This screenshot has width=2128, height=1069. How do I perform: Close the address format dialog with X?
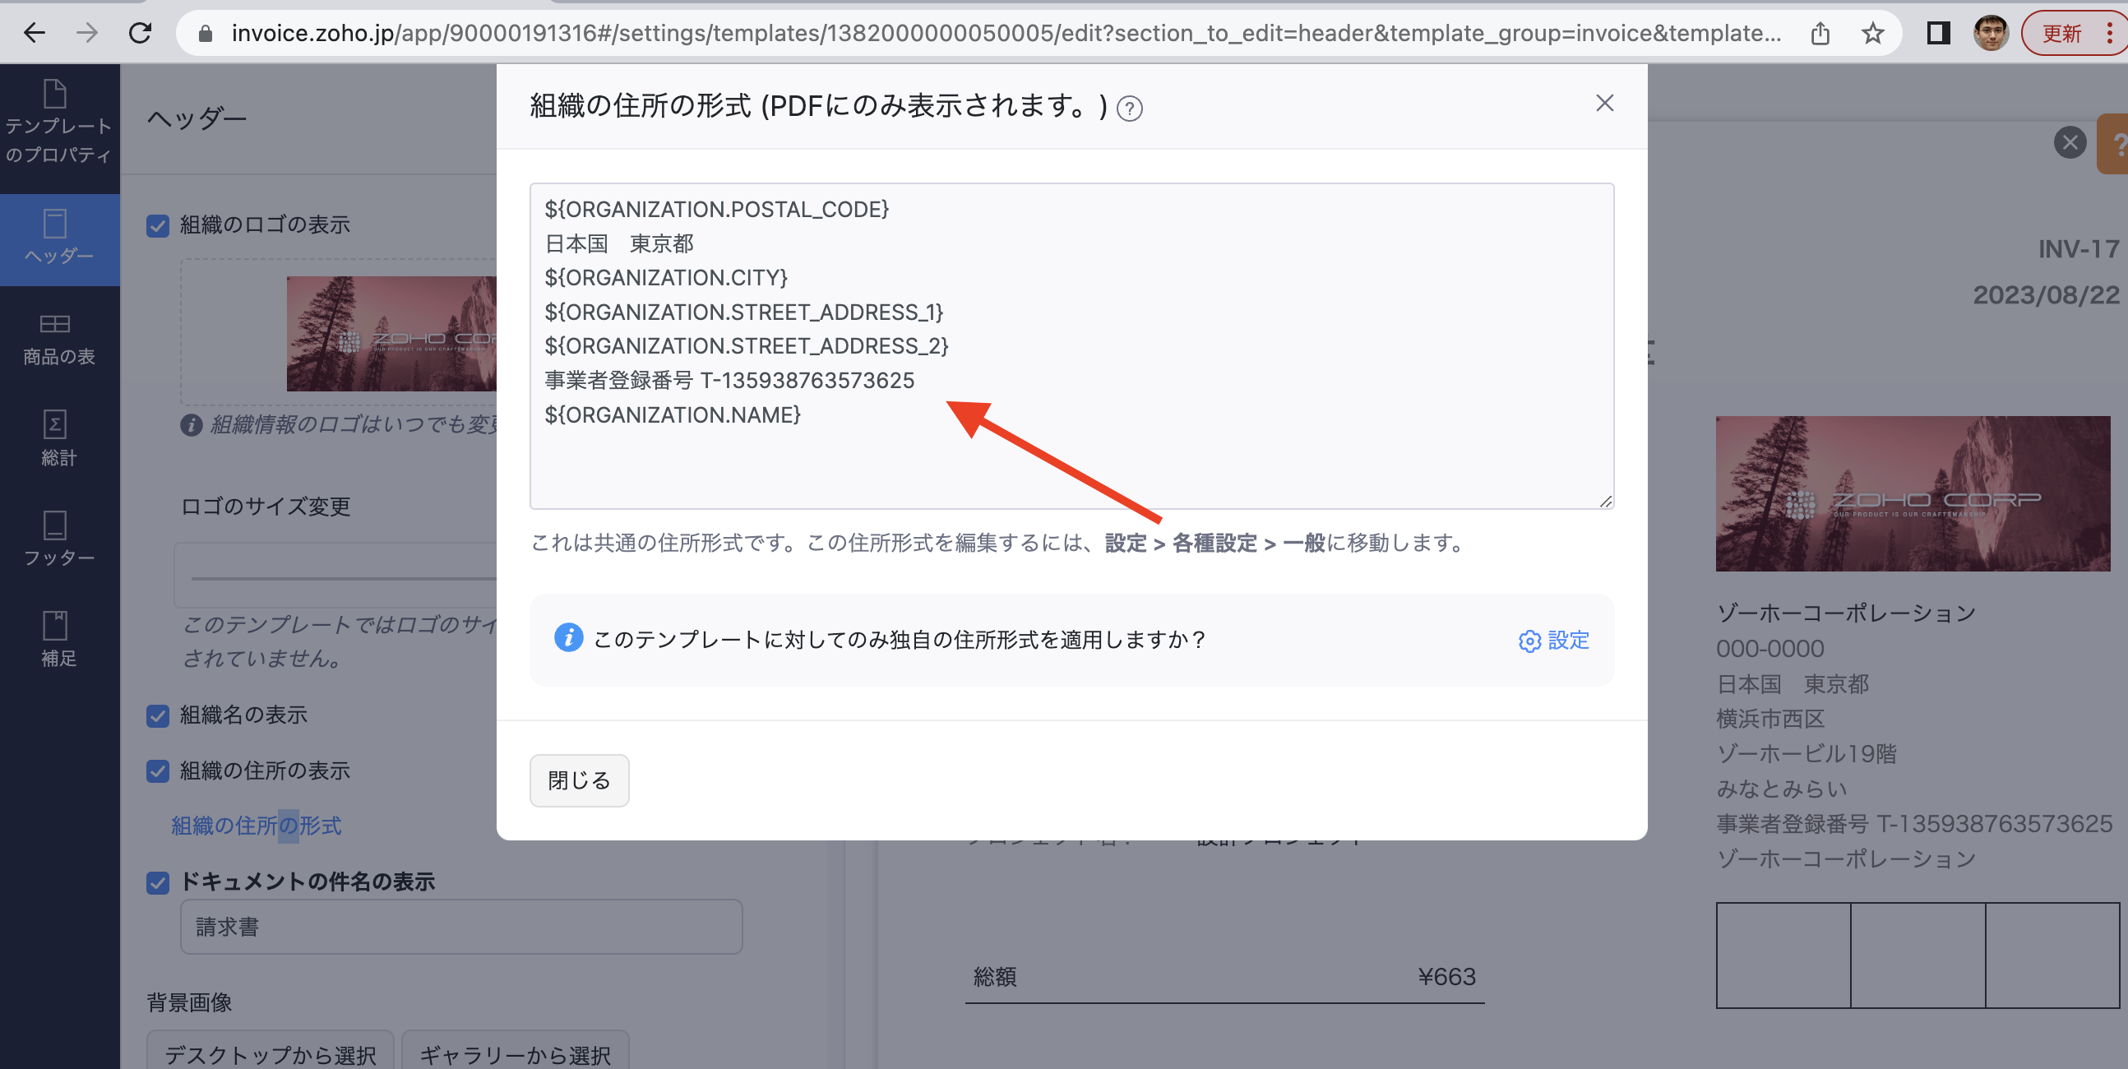click(x=1604, y=104)
